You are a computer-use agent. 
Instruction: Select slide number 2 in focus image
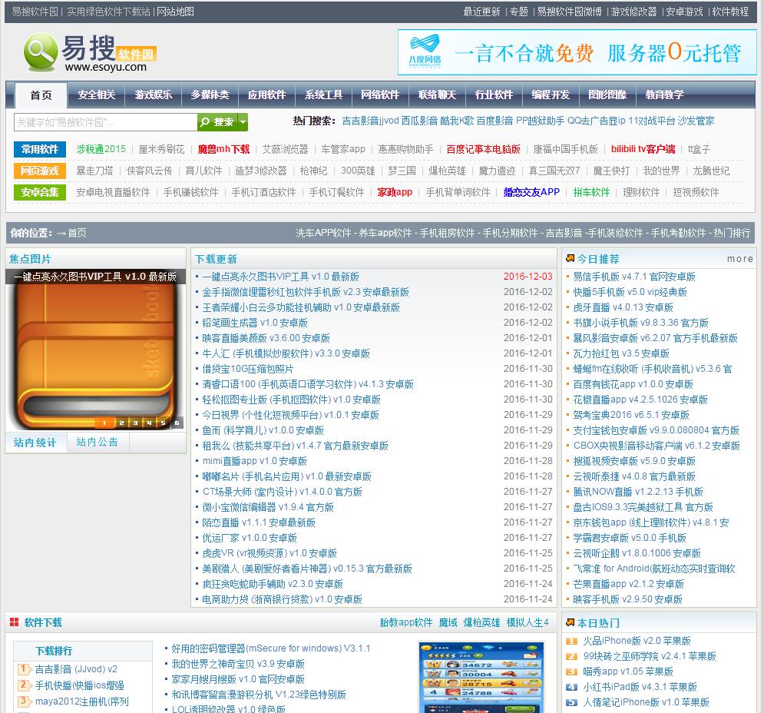121,423
